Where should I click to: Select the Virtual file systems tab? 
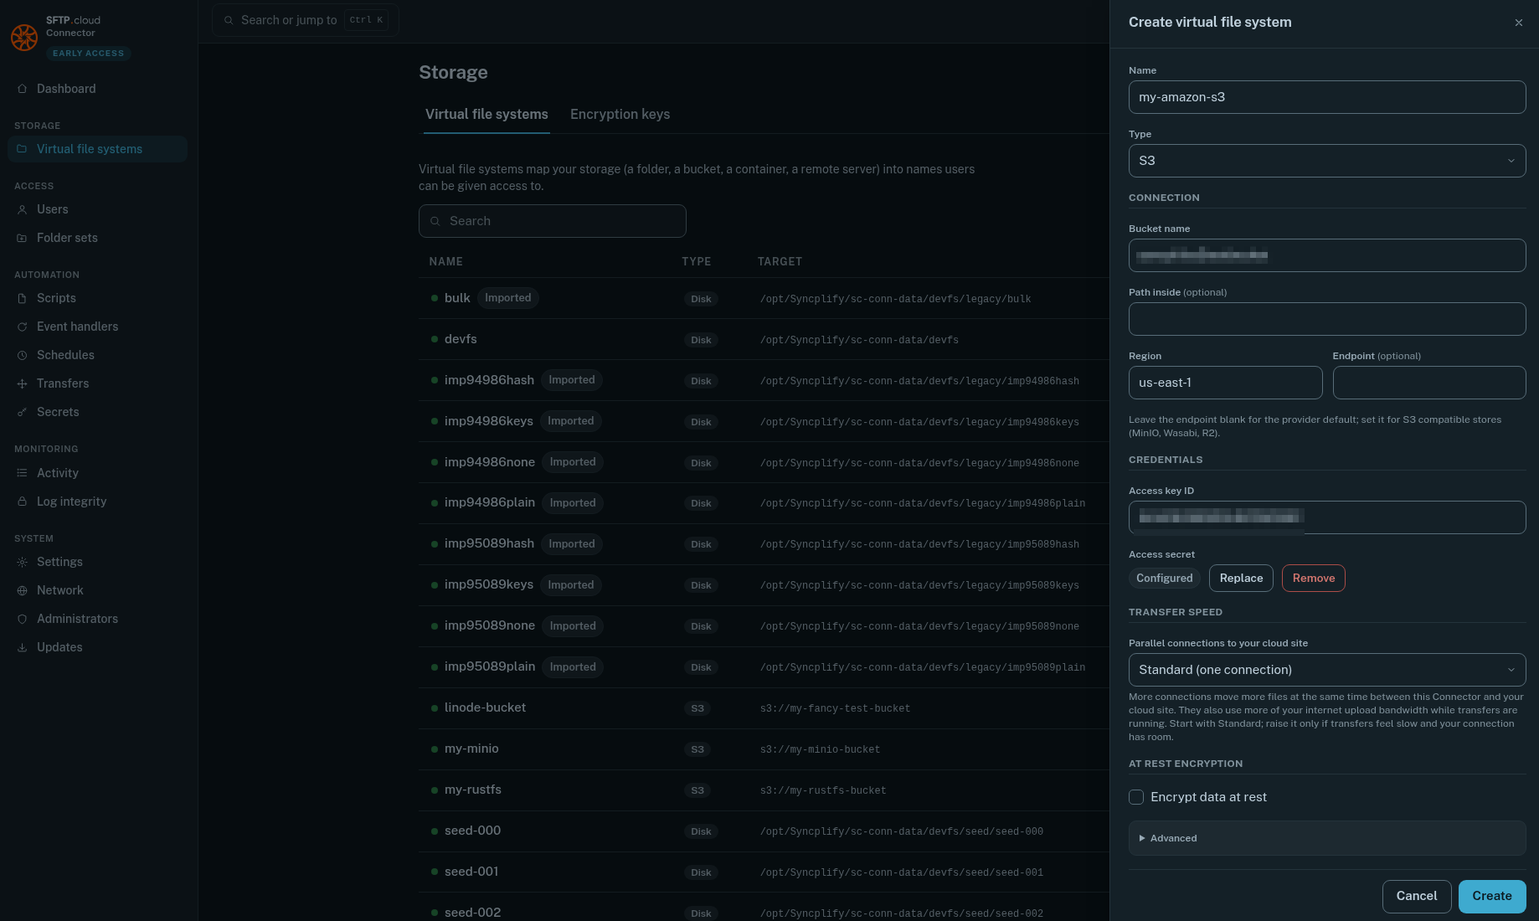click(486, 114)
